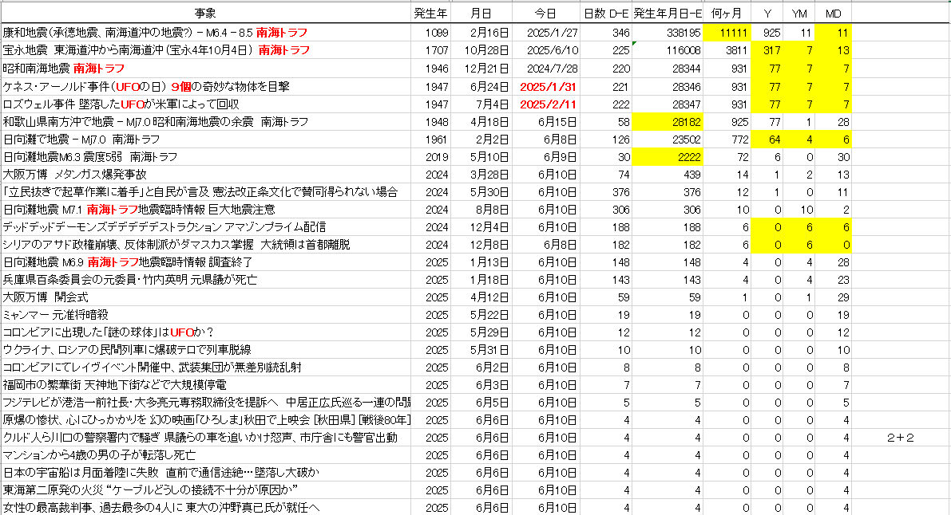
Task: Select the 康和地震 event cell
Action: pyautogui.click(x=205, y=32)
